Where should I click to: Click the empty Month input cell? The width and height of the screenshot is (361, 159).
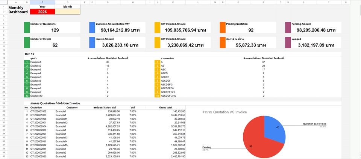click(x=68, y=12)
